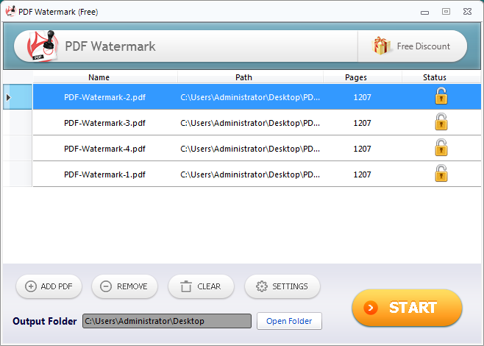
Task: Click the Open Folder button
Action: pyautogui.click(x=289, y=321)
